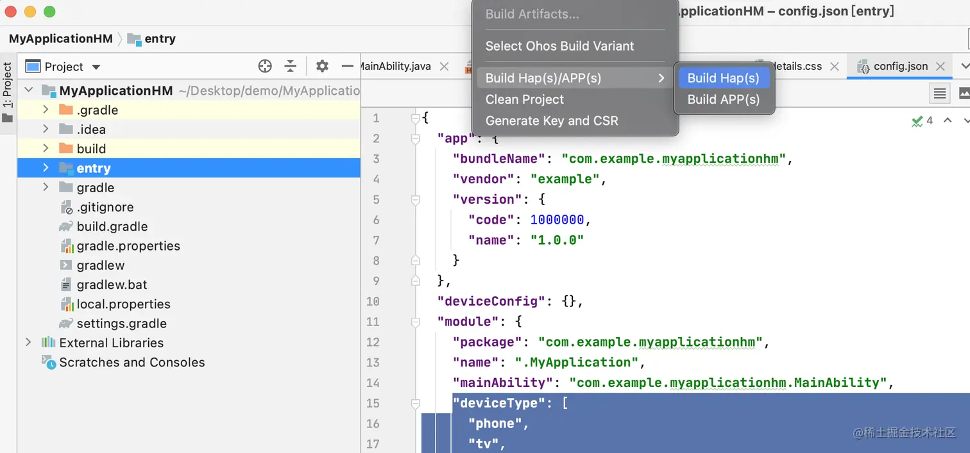The width and height of the screenshot is (970, 453).
Task: Click the 1000000 code value
Action: pos(557,220)
